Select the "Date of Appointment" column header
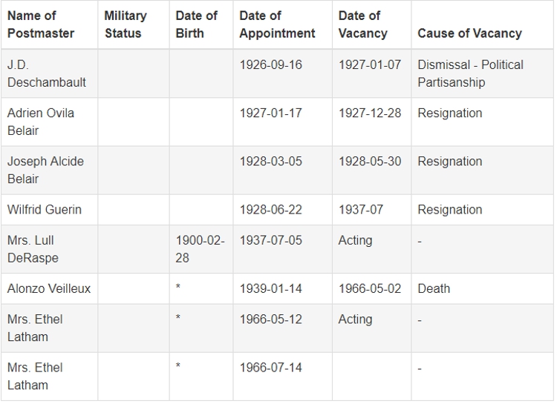 [x=277, y=24]
